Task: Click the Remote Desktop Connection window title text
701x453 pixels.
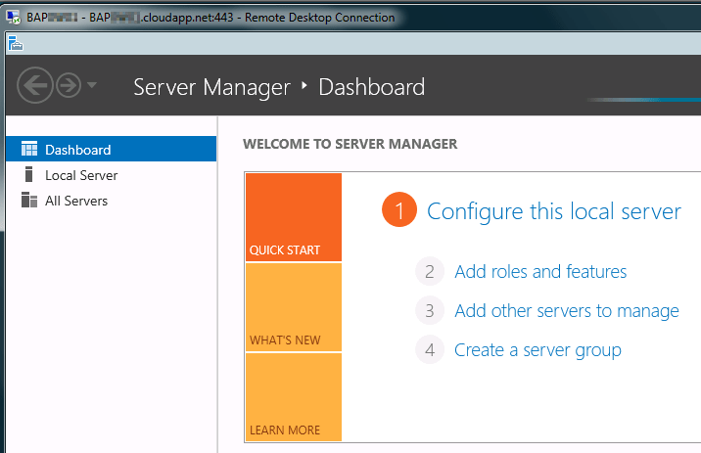Action: (x=210, y=18)
